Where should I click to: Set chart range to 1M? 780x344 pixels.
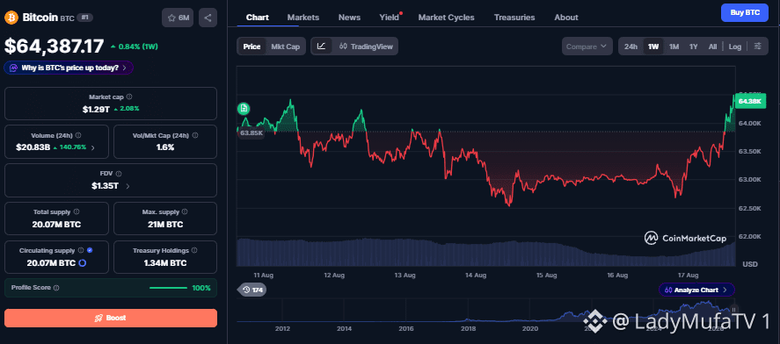point(674,47)
